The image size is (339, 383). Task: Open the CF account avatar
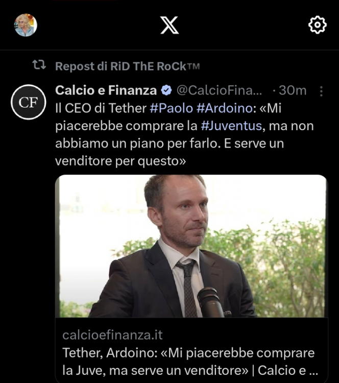29,102
